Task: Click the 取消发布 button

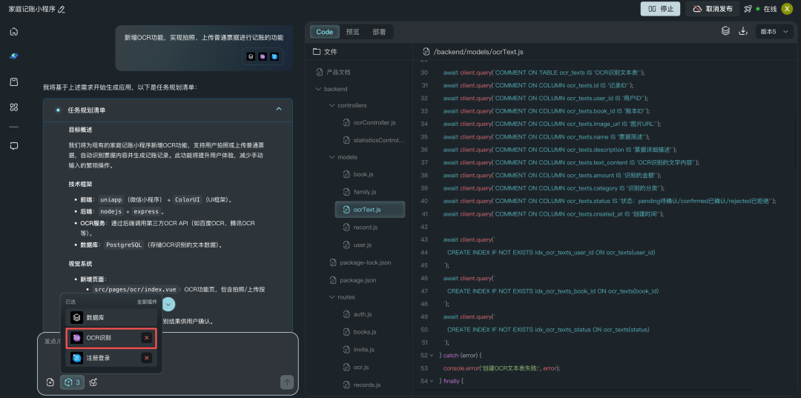Action: click(x=713, y=9)
